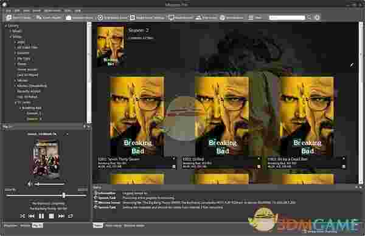
Task: Select Breaking Bad in the library tree
Action: tap(32, 108)
